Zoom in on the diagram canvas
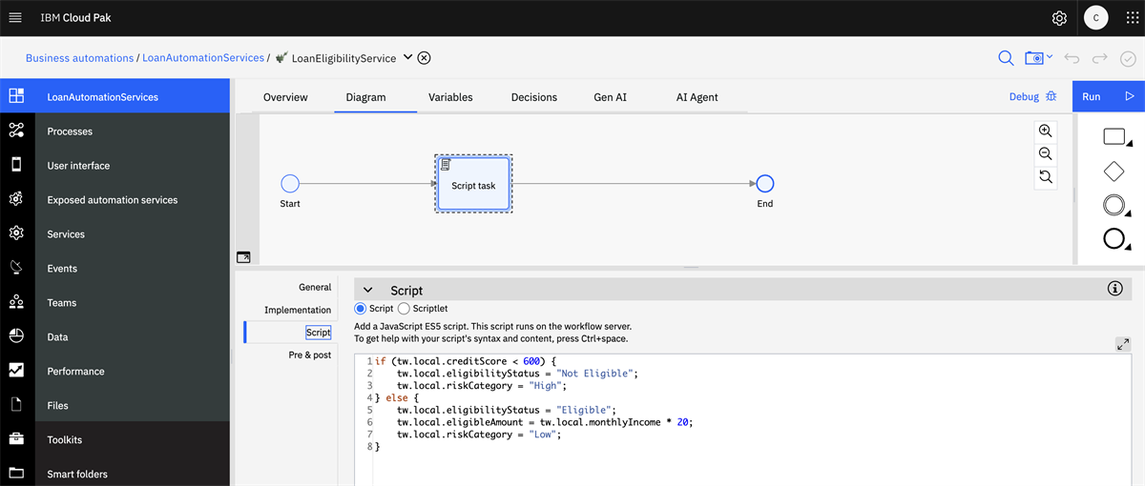This screenshot has height=486, width=1145. [1046, 132]
